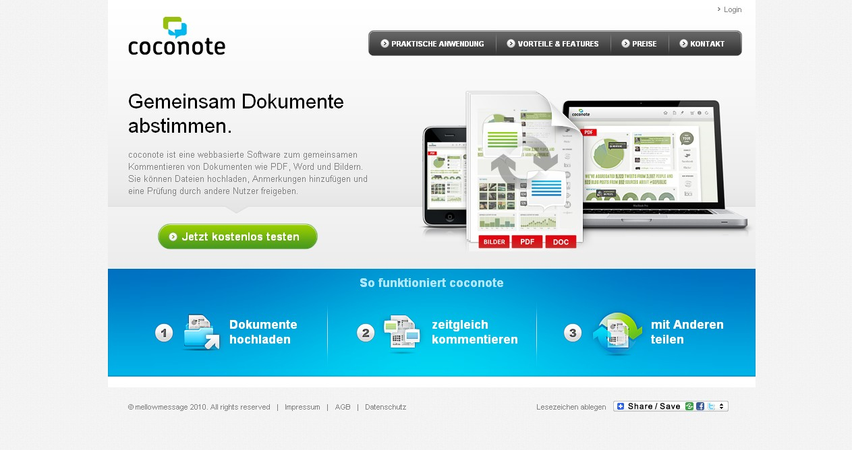Click the Jetzt kostenlos testen button
This screenshot has width=852, height=450.
(x=237, y=236)
